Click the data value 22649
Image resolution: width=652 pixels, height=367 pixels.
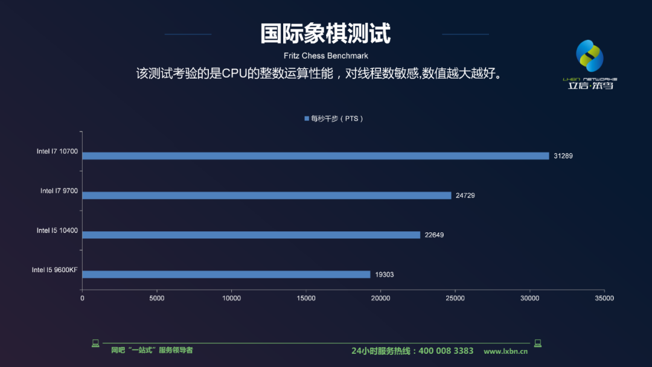tap(434, 235)
